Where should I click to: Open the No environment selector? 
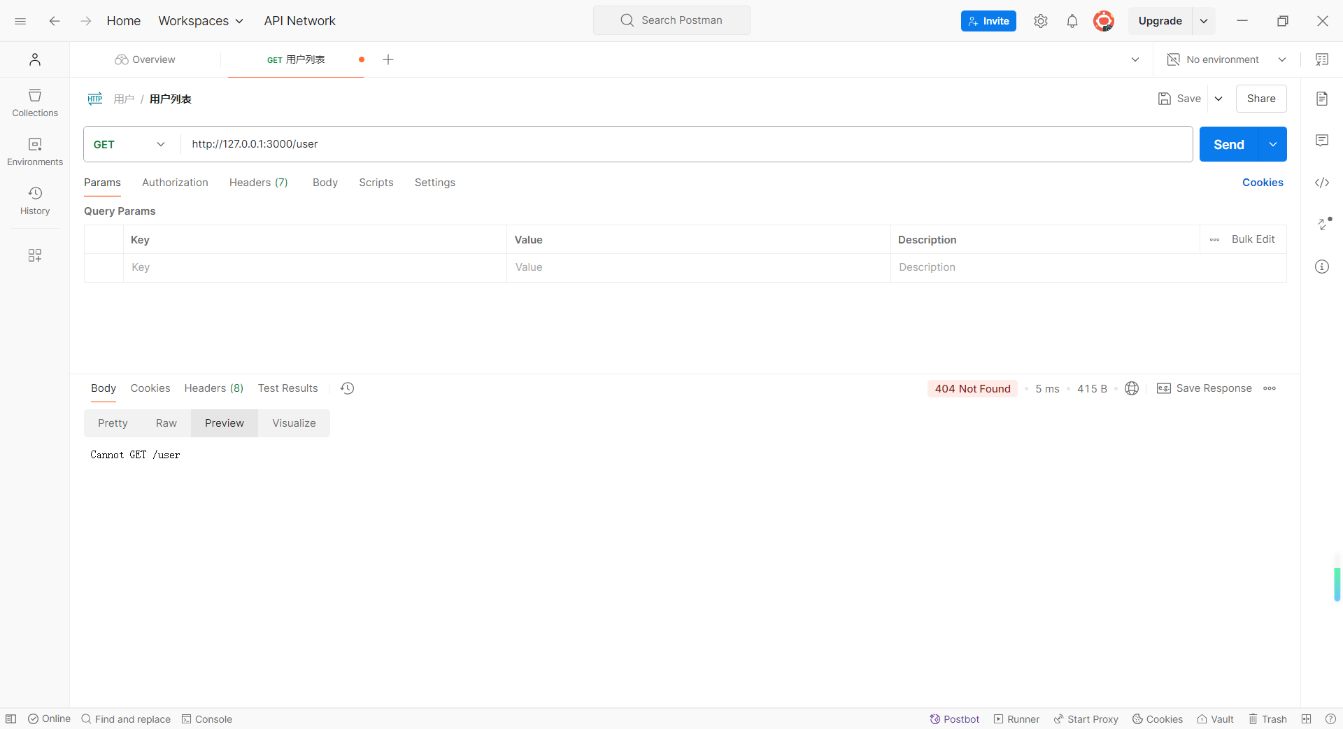1226,59
